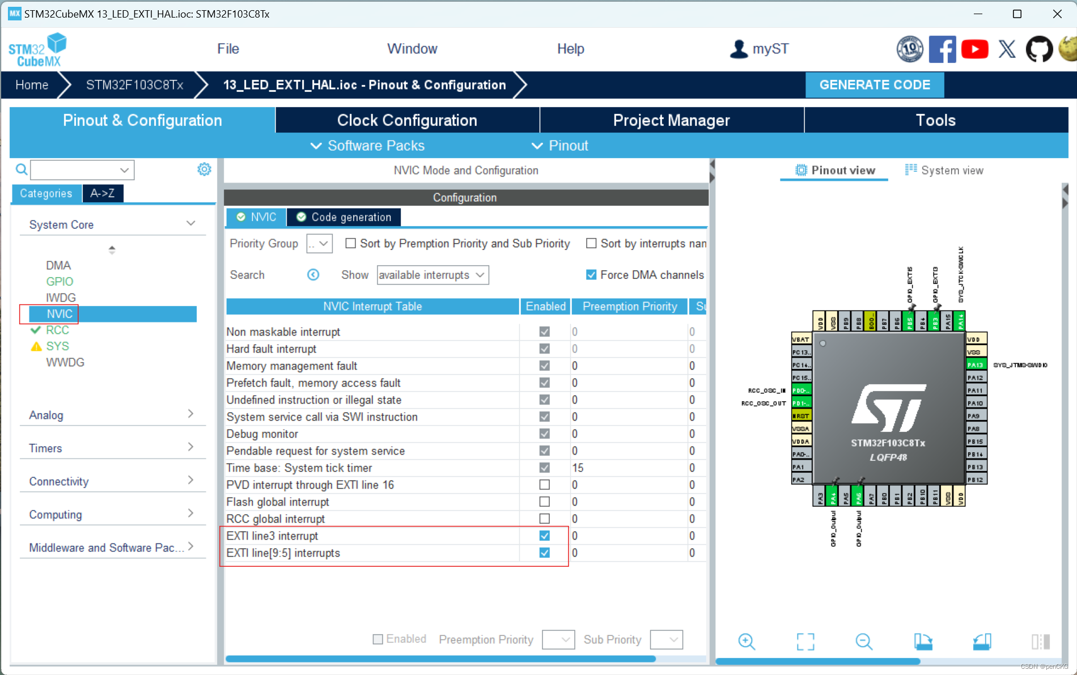The height and width of the screenshot is (675, 1077).
Task: Open the Show available interrupts dropdown
Action: pos(433,275)
